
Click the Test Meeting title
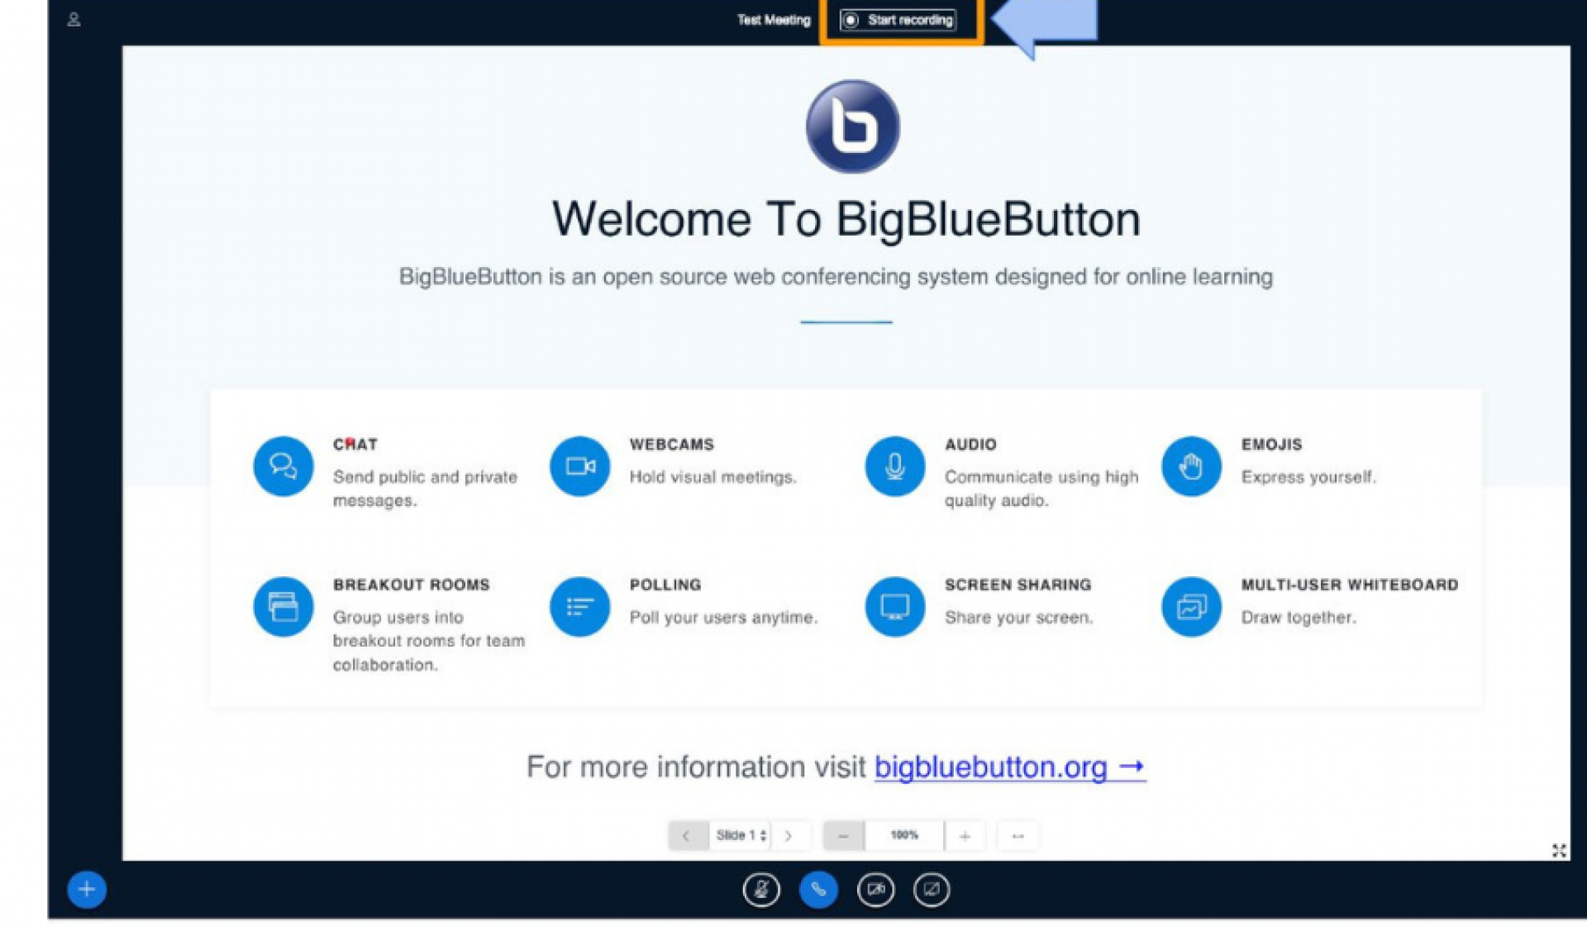pos(774,20)
